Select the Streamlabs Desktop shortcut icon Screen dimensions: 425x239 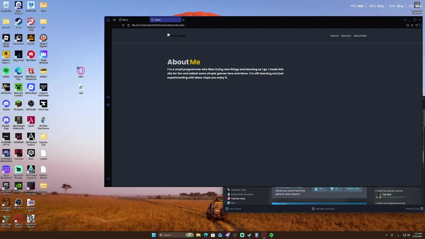19,172
